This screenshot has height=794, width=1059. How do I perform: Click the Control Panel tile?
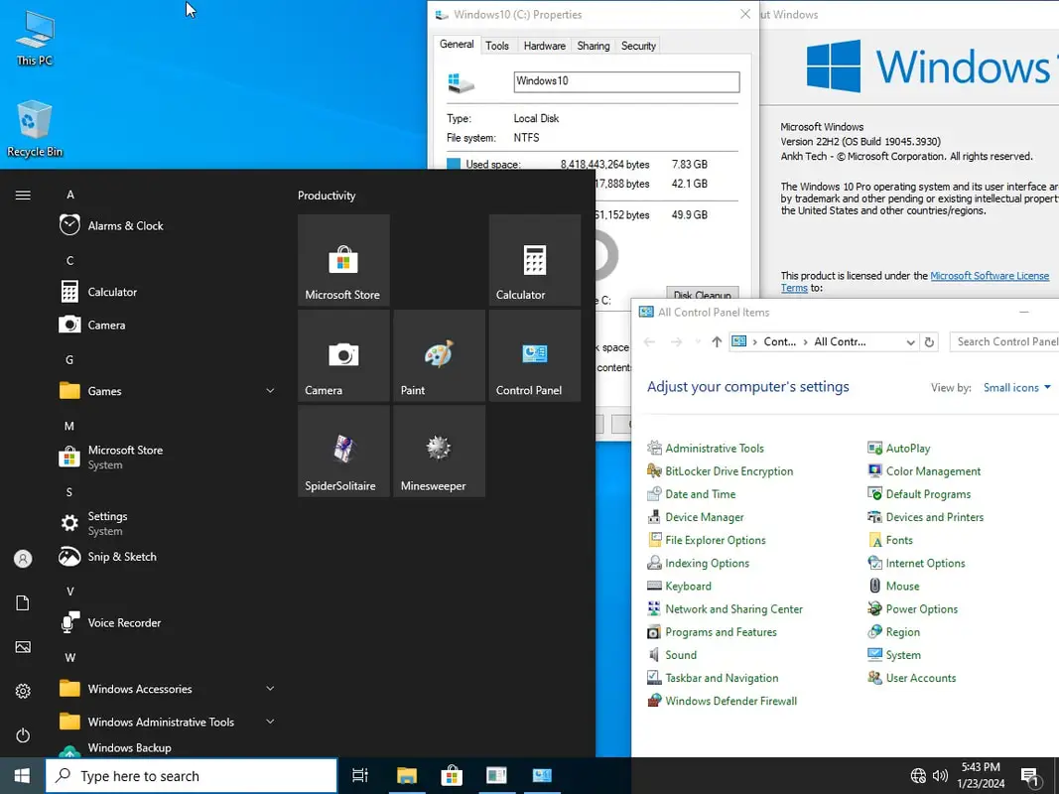[534, 355]
